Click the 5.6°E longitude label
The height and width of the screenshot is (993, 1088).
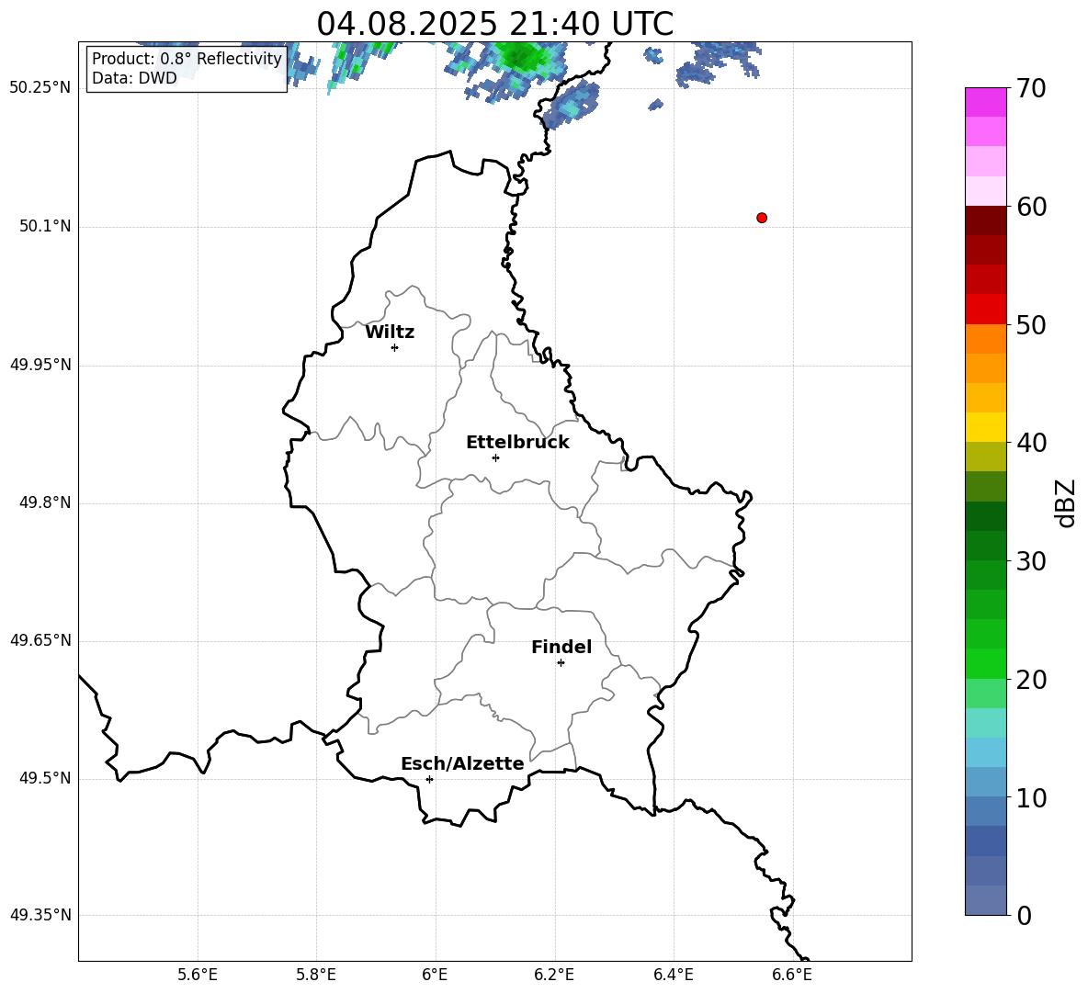pos(198,975)
